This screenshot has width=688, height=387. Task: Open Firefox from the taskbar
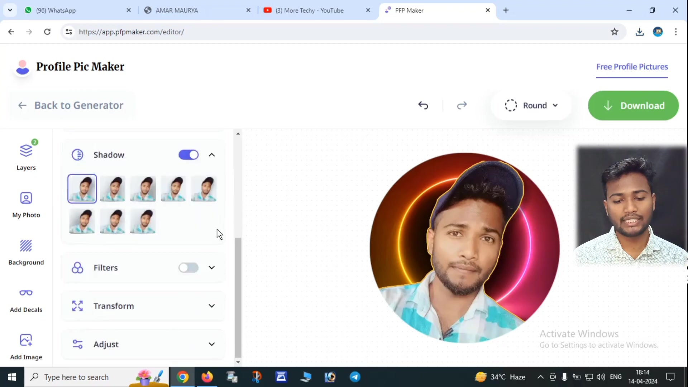[207, 377]
